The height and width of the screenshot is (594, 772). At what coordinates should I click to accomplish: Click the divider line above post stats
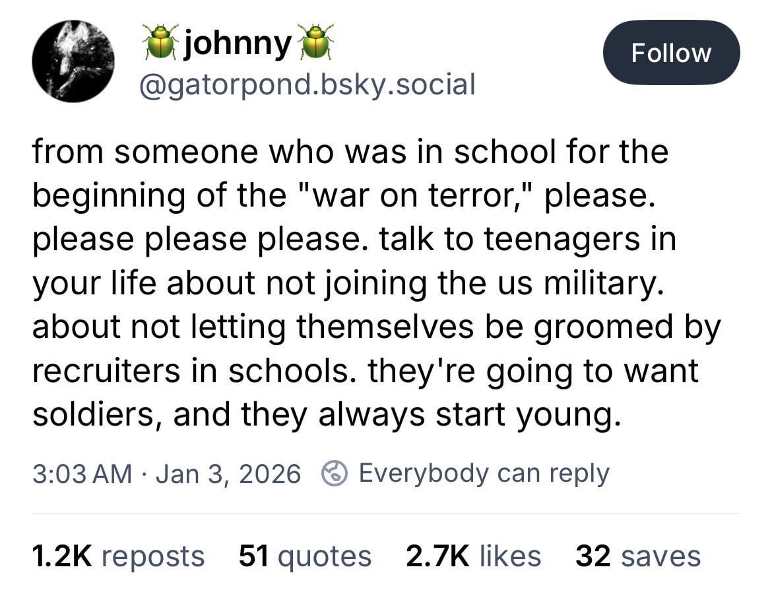click(x=386, y=513)
